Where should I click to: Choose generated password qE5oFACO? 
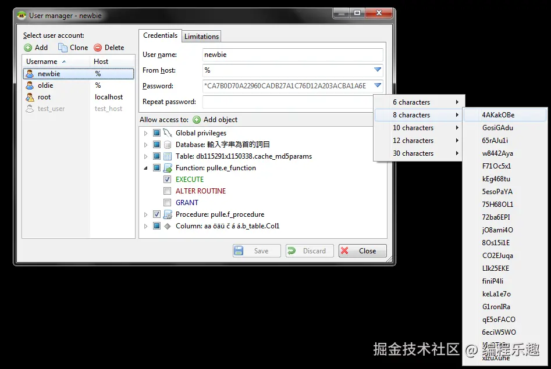point(505,320)
